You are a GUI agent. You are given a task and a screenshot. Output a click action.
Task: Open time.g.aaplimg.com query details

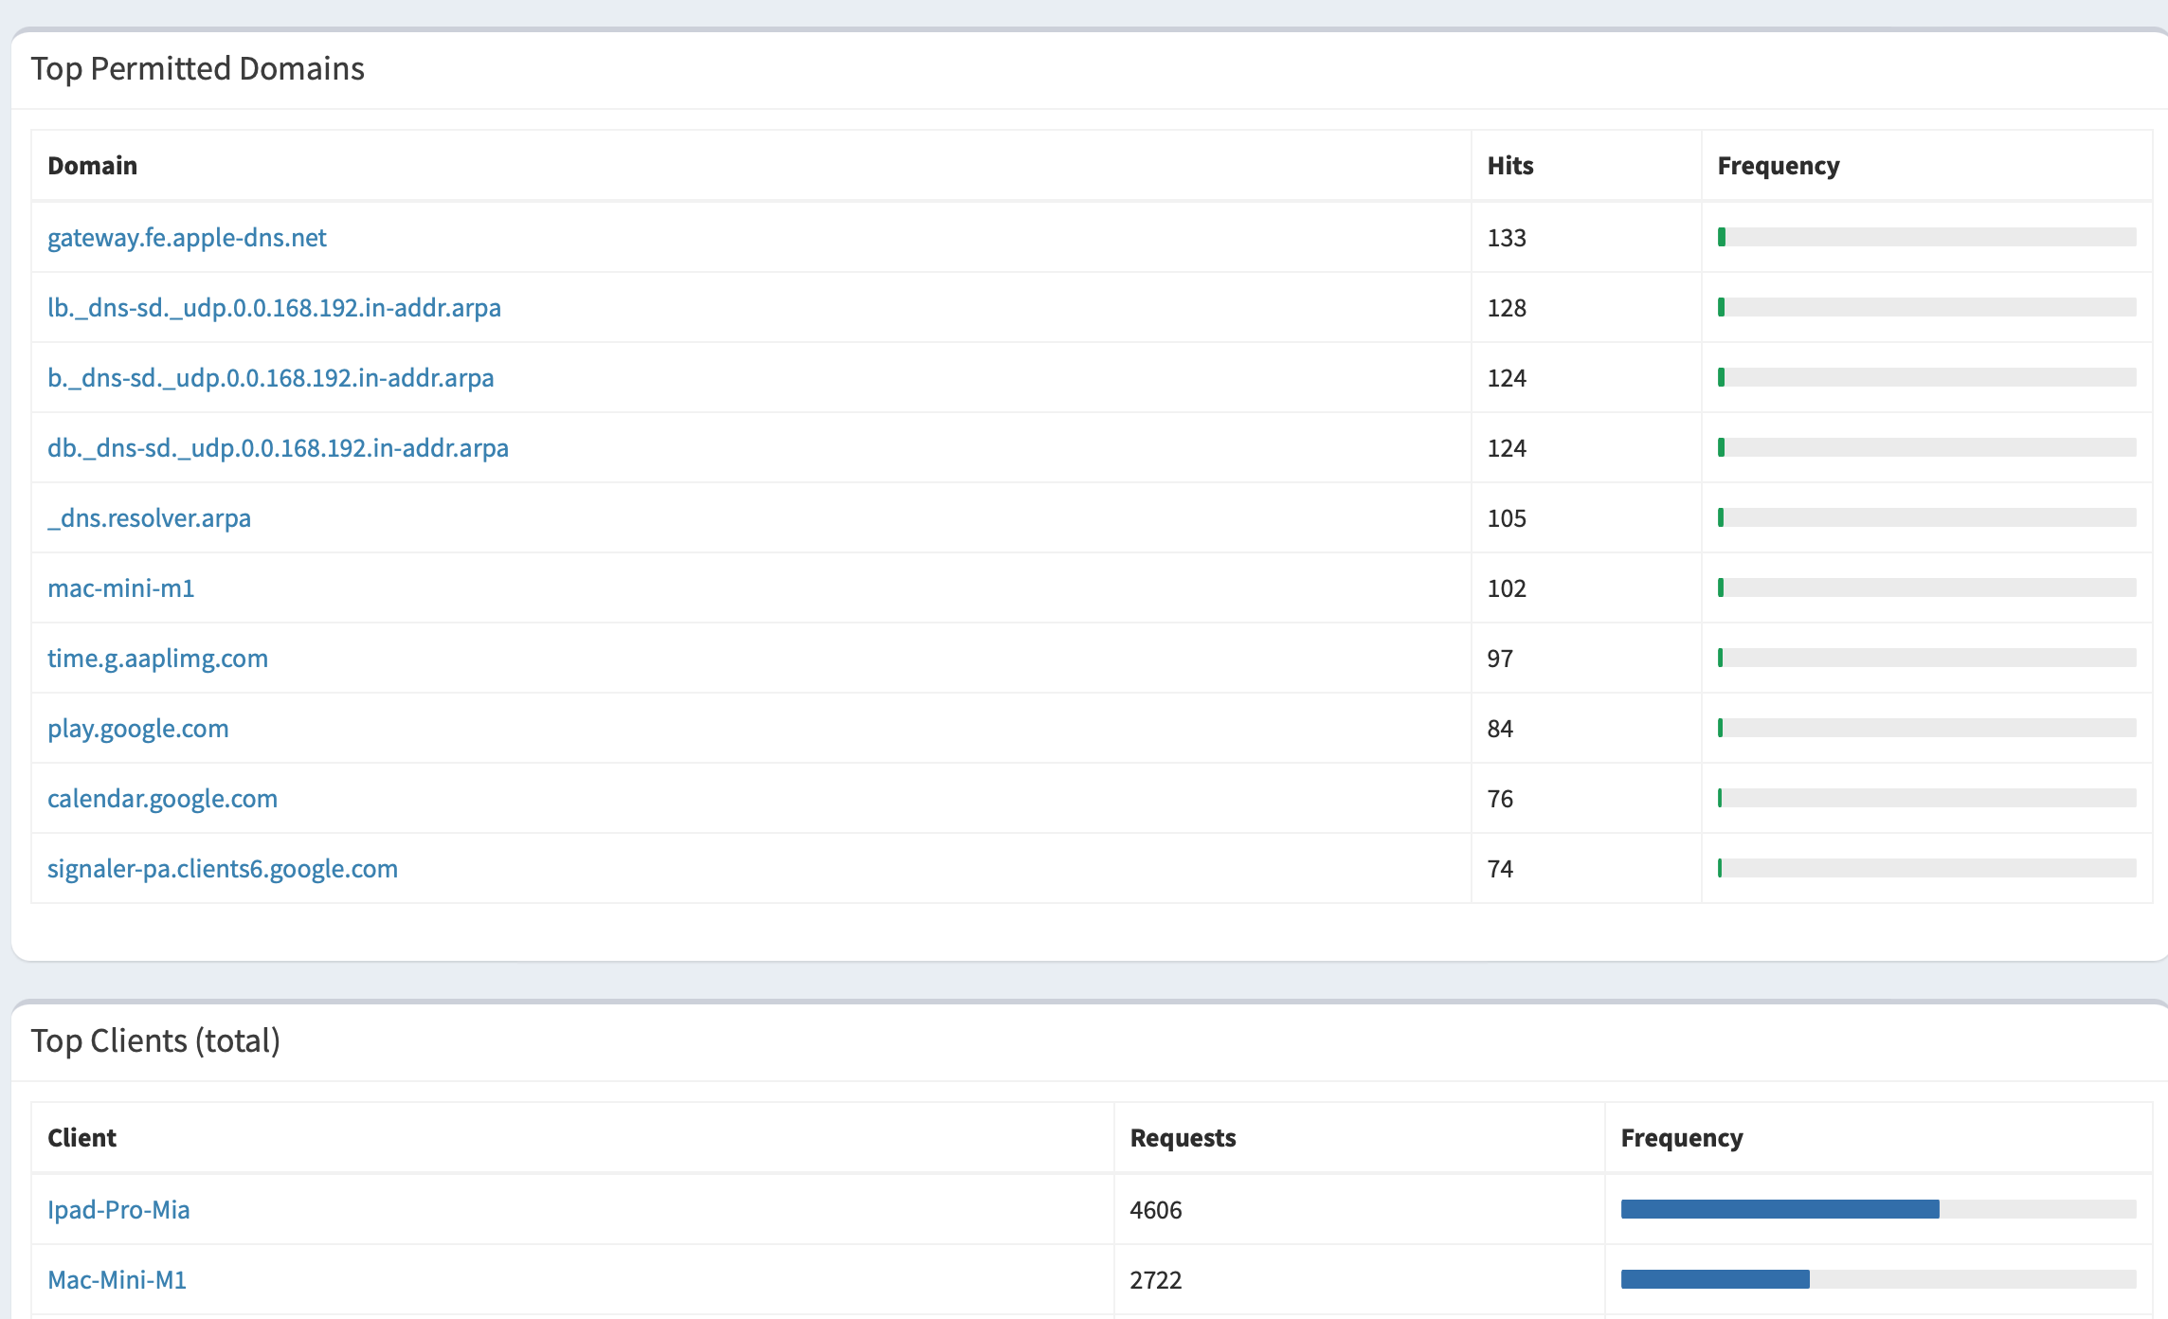(157, 658)
